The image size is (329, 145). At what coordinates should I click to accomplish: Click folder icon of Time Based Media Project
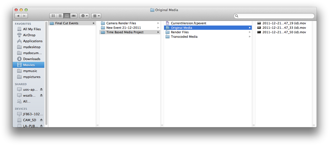tap(103, 32)
